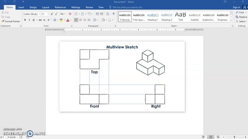Apply the Subtitle style
248x139 pixels.
[x=195, y=17]
